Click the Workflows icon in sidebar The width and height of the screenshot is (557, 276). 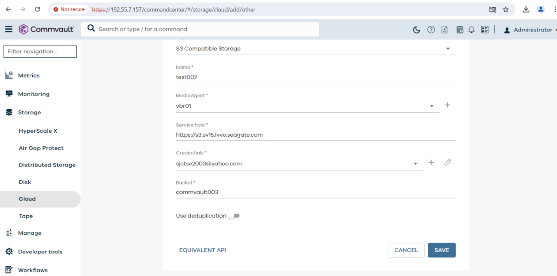click(x=9, y=270)
